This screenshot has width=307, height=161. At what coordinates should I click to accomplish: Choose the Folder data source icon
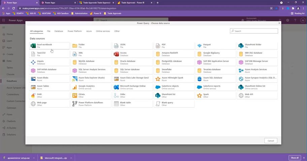[75, 46]
